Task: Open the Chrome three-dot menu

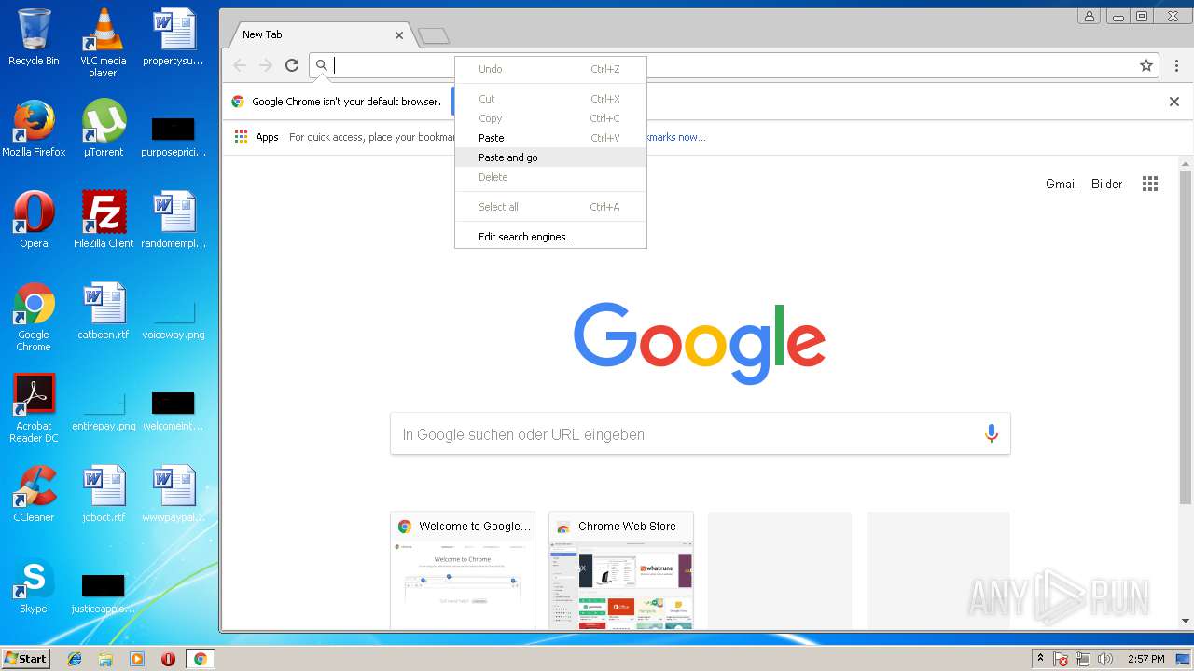Action: click(1176, 65)
